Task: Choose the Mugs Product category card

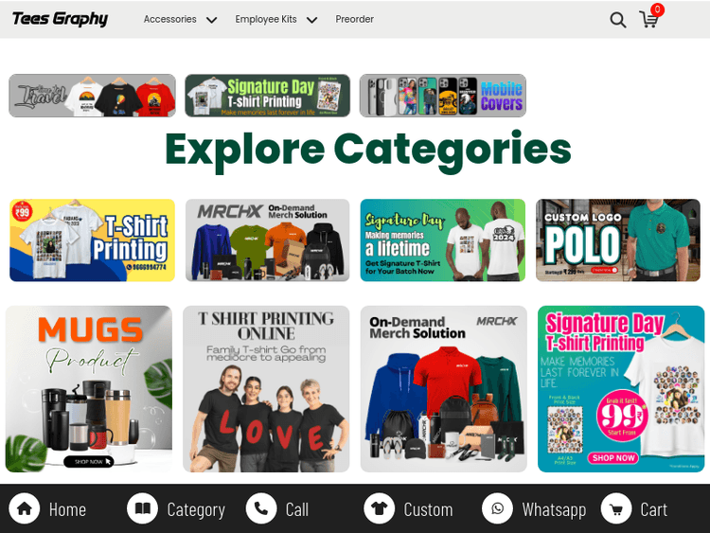Action: point(89,389)
